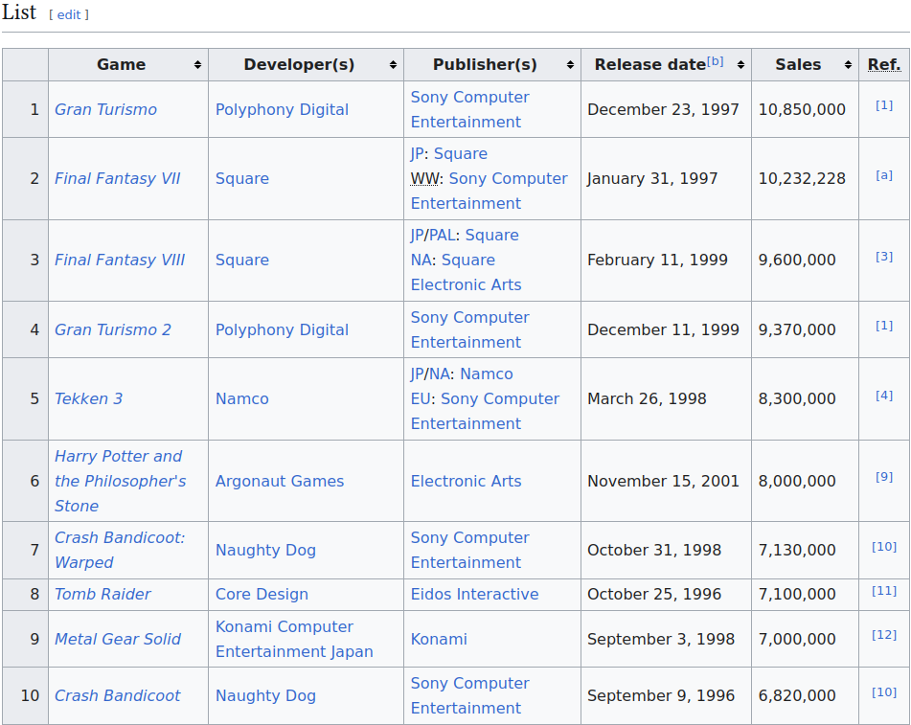Open the edit link next to List
911x725 pixels.
click(x=69, y=15)
